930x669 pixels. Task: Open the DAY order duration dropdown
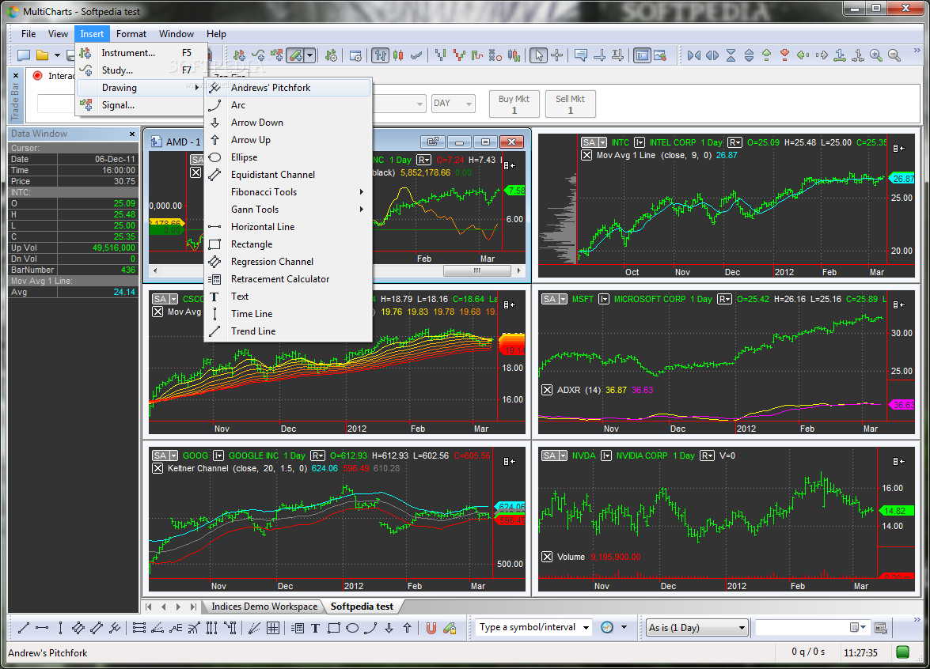tap(454, 103)
